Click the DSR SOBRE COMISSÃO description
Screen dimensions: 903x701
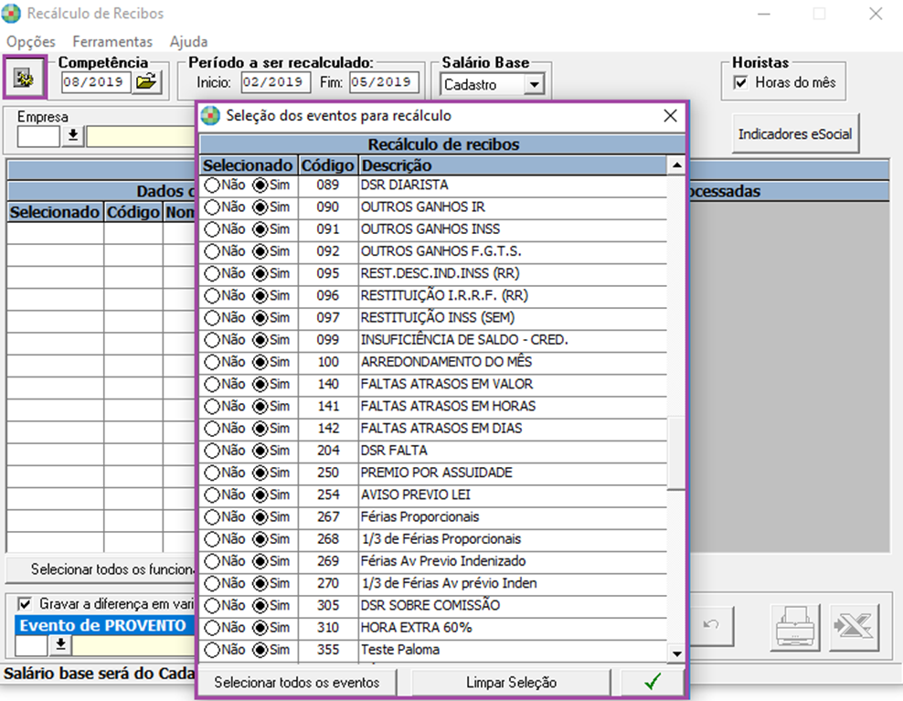[x=430, y=605]
